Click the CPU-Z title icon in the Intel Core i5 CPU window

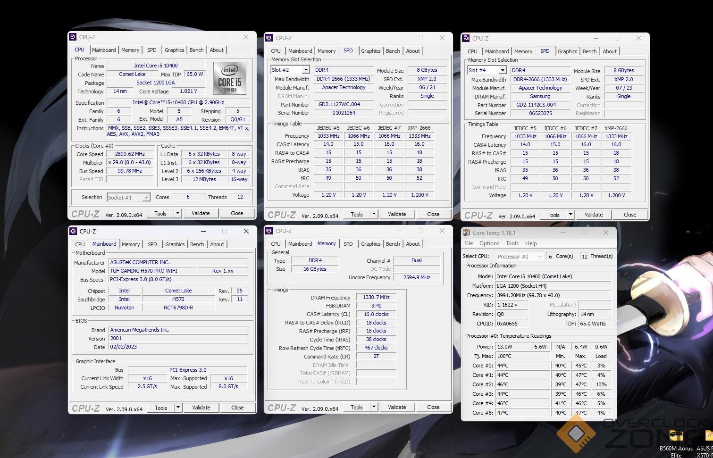pyautogui.click(x=73, y=37)
